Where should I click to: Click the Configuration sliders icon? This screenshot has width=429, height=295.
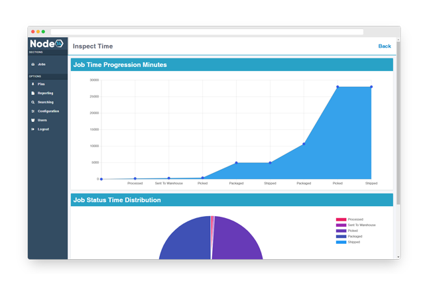[33, 111]
